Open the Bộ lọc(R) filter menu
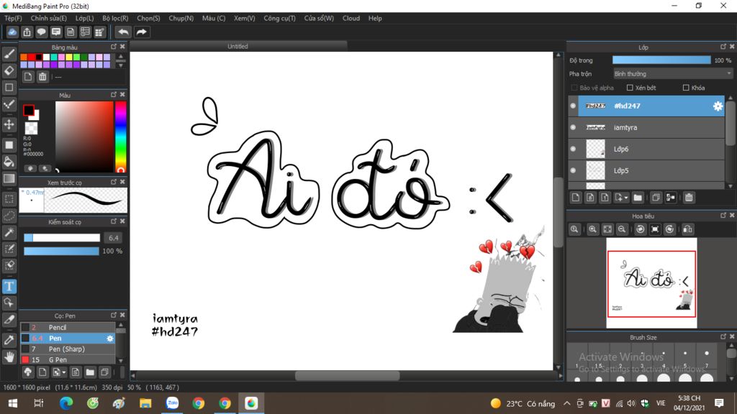The height and width of the screenshot is (414, 737). click(x=115, y=18)
